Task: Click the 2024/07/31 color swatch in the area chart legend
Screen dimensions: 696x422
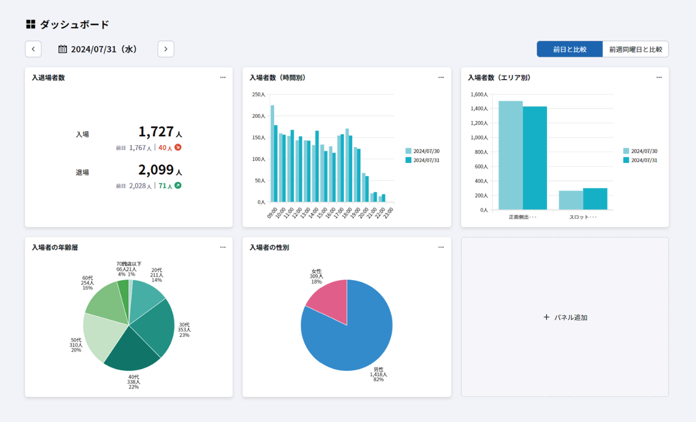Action: (626, 160)
